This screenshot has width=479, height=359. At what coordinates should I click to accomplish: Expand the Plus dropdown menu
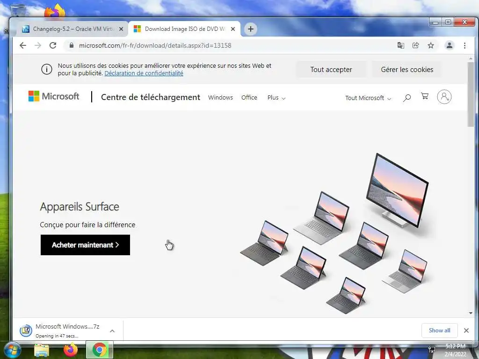pos(276,98)
